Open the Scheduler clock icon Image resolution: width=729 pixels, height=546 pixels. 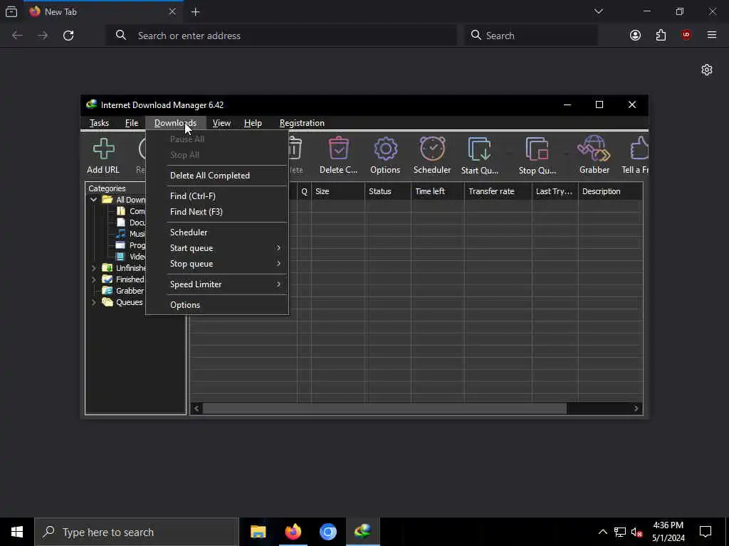coord(432,149)
